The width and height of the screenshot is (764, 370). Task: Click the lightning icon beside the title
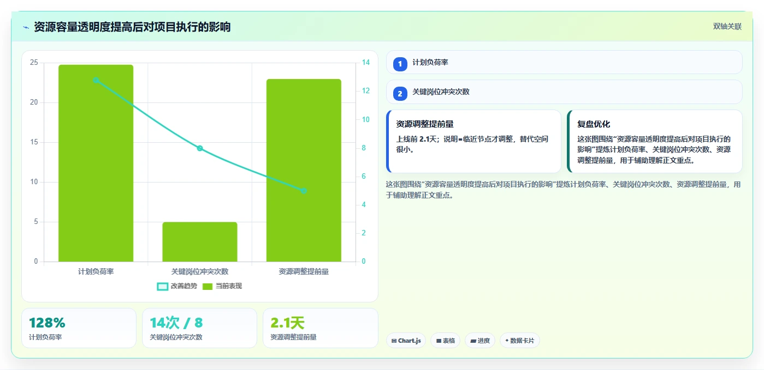[x=26, y=27]
